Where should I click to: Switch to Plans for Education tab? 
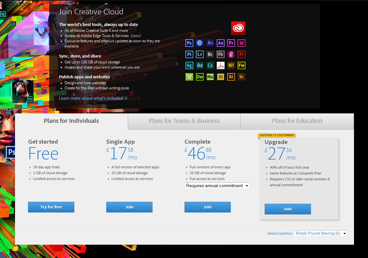(x=297, y=121)
